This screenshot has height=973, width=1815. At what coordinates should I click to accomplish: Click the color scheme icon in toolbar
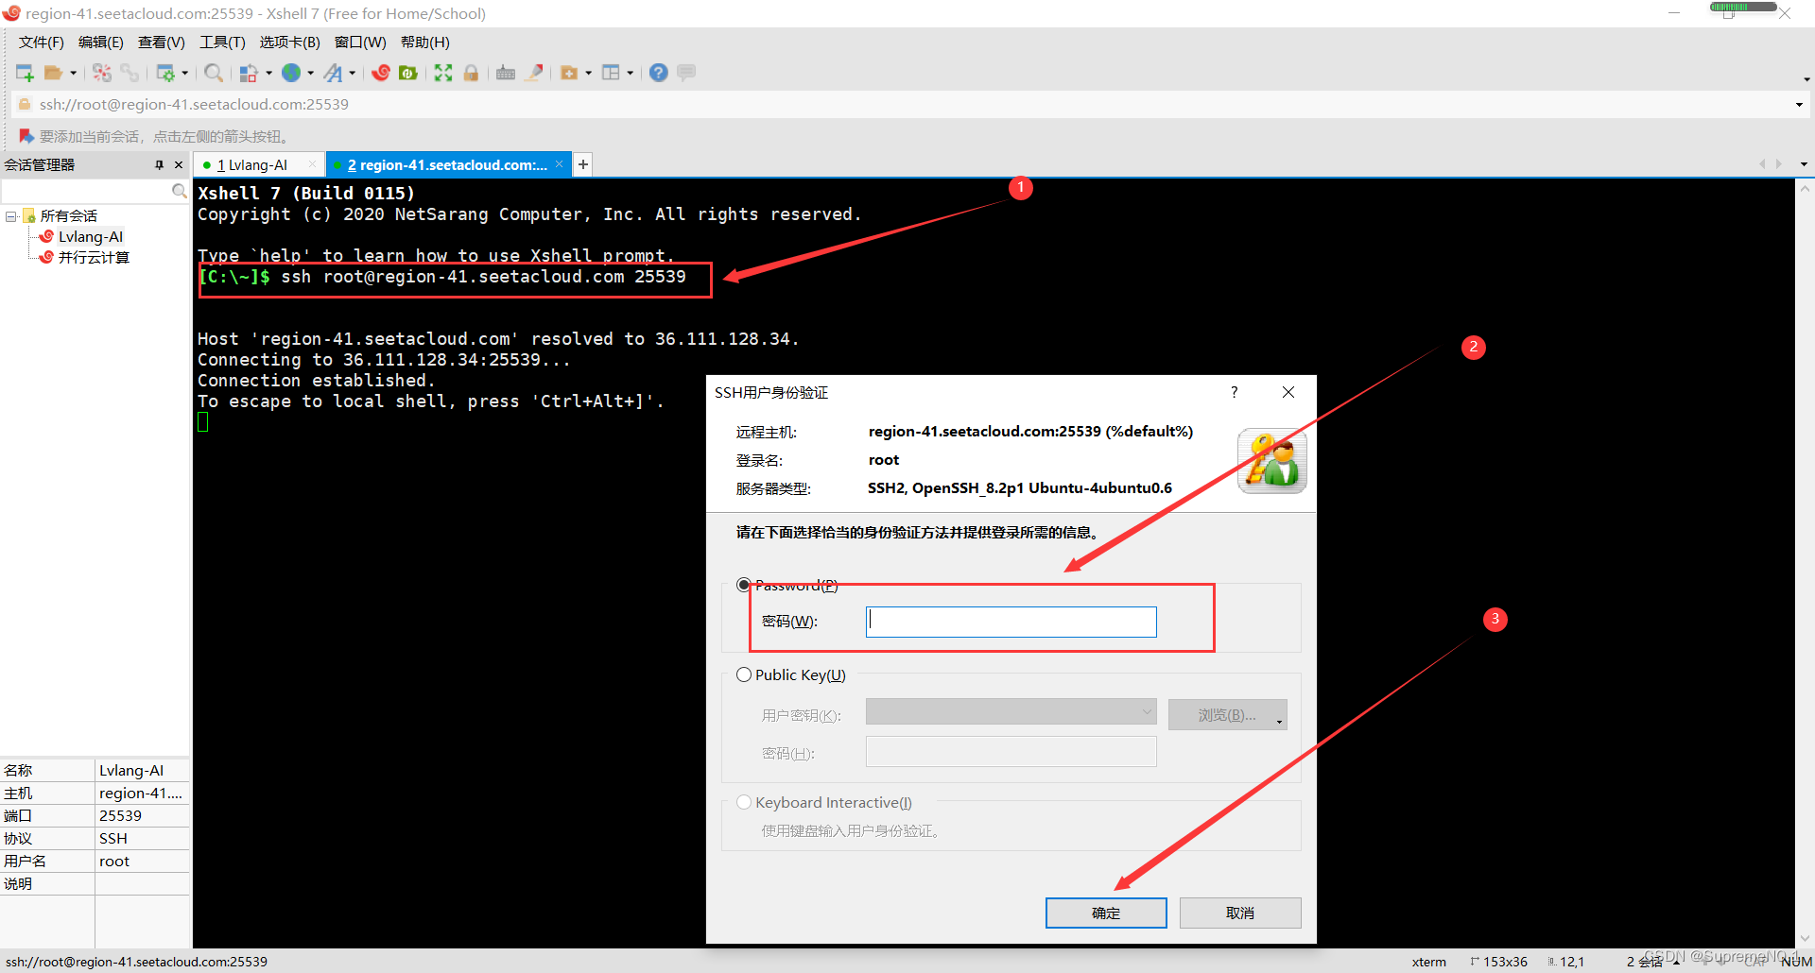(x=249, y=73)
